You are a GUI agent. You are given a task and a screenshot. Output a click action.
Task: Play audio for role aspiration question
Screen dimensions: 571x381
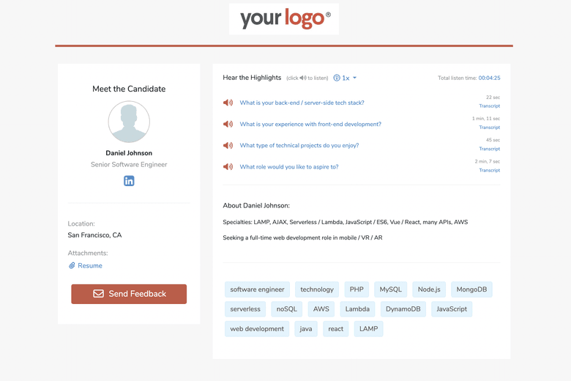pyautogui.click(x=228, y=167)
